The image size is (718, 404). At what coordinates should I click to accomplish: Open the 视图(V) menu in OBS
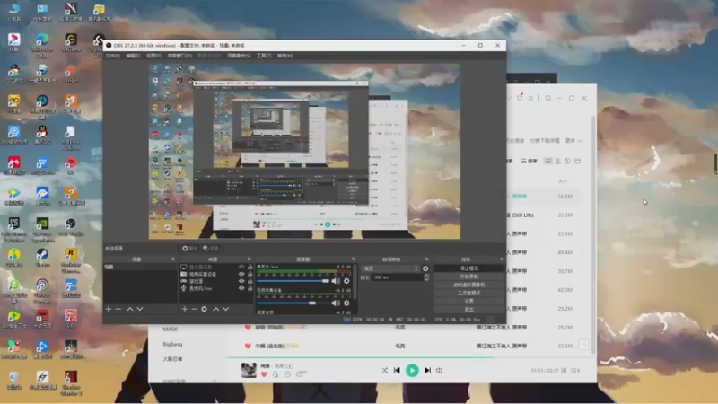153,56
